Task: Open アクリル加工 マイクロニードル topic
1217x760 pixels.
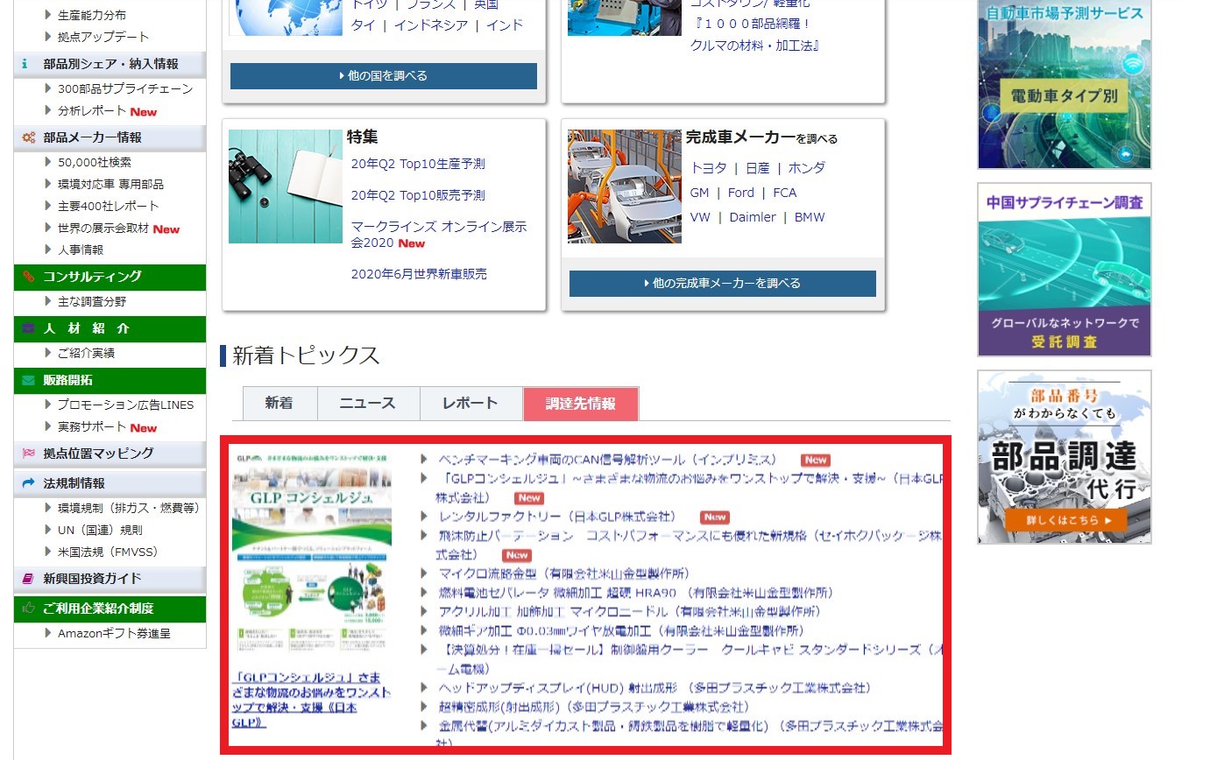Action: click(629, 611)
